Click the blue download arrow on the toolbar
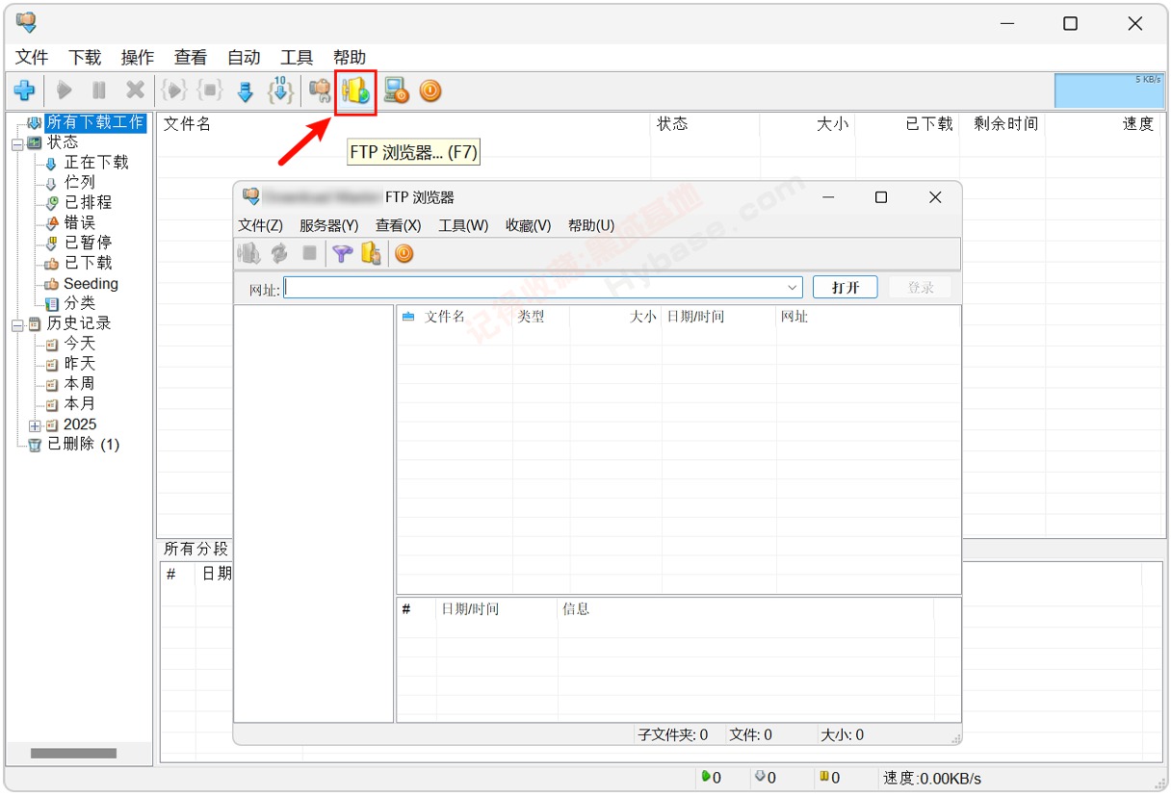This screenshot has height=796, width=1172. point(245,90)
